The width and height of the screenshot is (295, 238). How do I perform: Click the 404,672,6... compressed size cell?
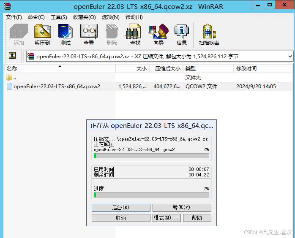(x=167, y=87)
